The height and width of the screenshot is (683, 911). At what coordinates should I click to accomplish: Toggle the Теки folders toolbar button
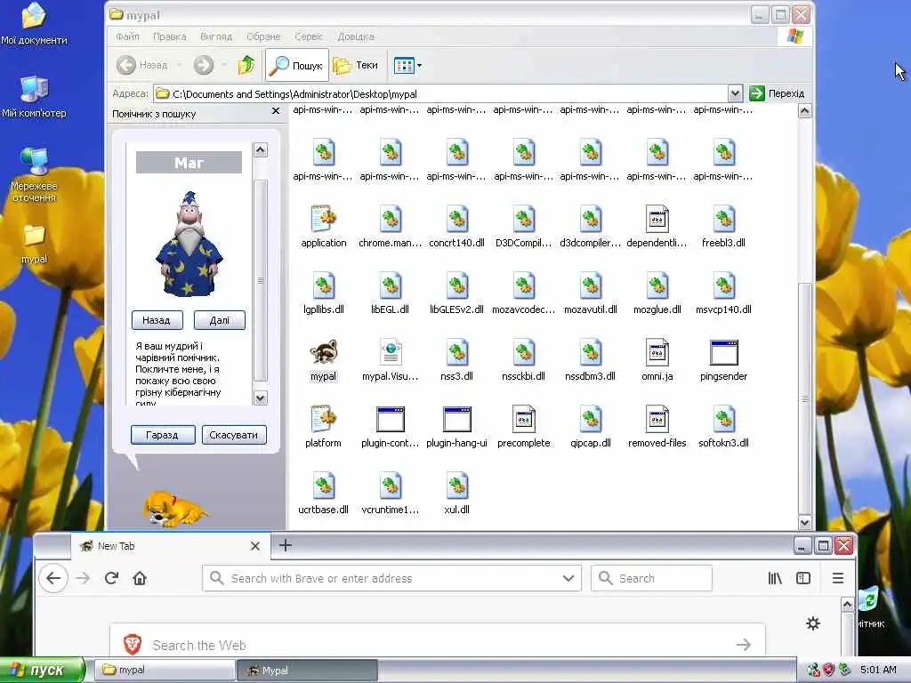click(356, 65)
